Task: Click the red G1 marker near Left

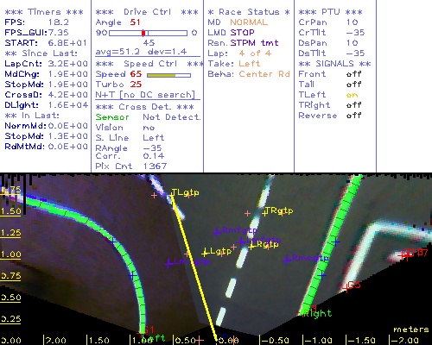Action: [x=149, y=329]
